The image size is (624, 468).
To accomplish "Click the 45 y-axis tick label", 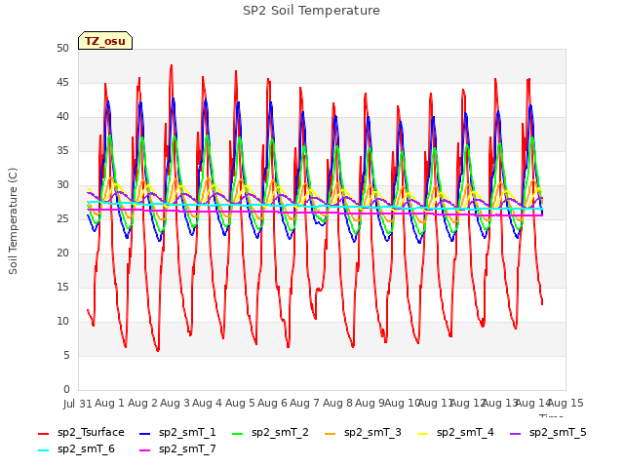I will 62,82.
